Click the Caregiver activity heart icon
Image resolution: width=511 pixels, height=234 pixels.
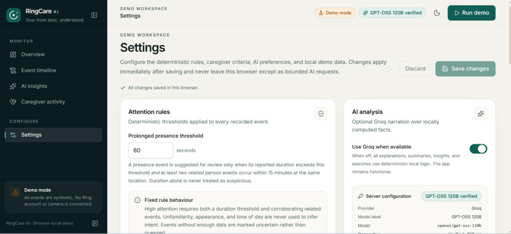point(13,102)
